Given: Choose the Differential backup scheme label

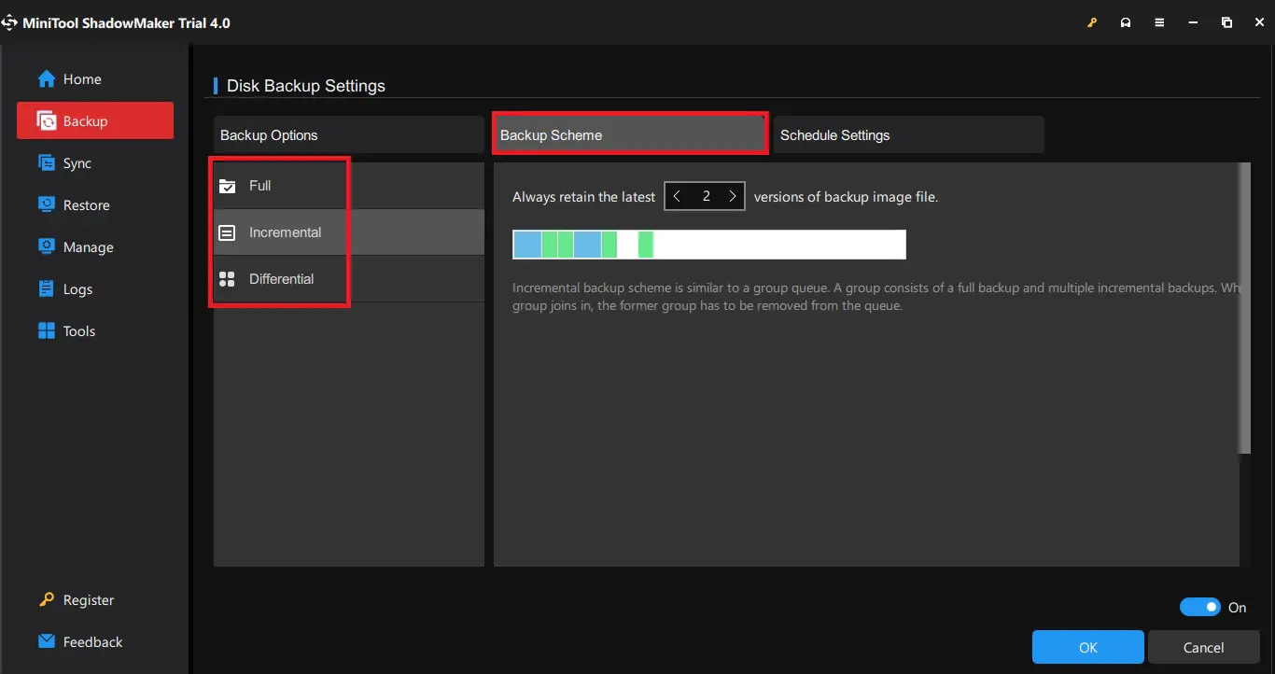Looking at the screenshot, I should point(281,279).
